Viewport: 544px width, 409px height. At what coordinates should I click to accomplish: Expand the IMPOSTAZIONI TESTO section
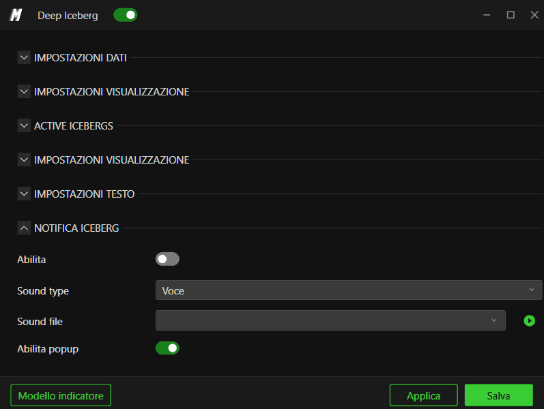point(24,194)
